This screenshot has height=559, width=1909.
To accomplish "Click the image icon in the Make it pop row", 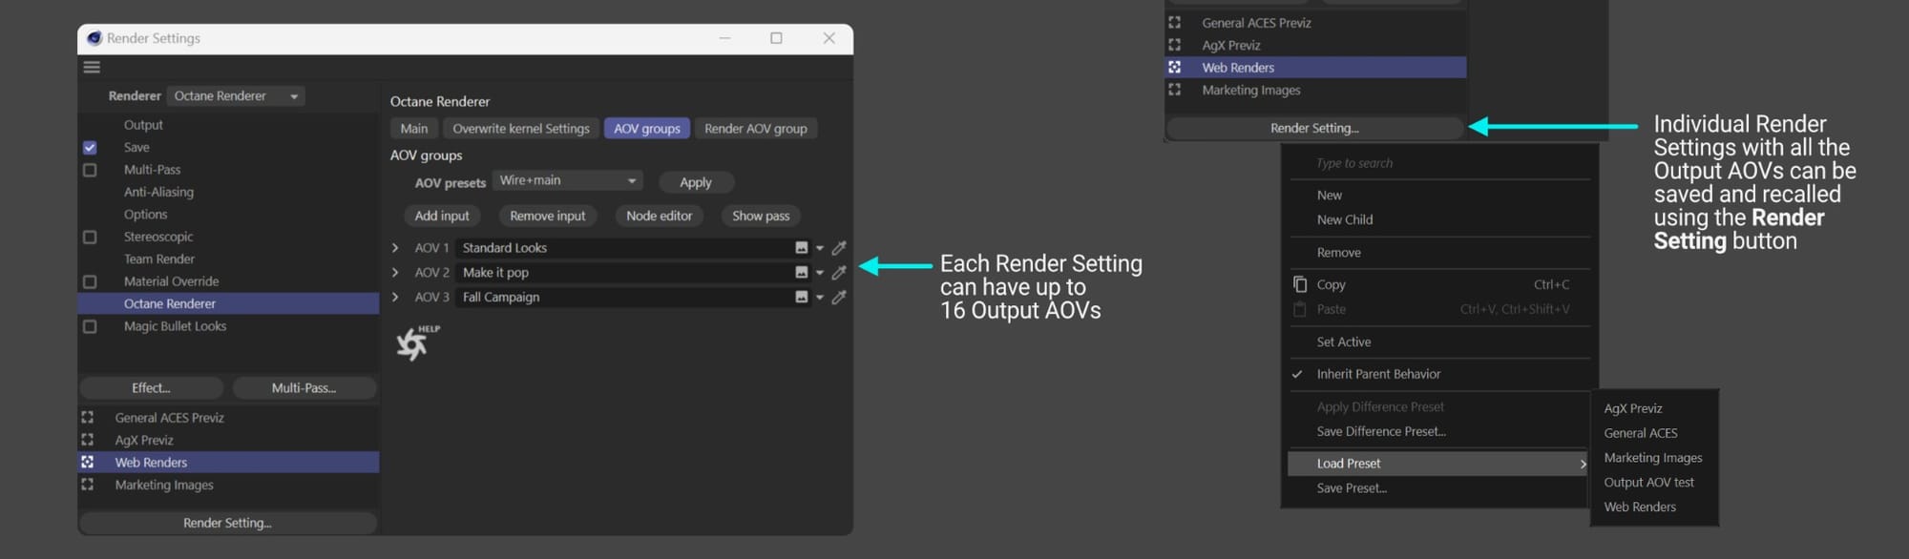I will pyautogui.click(x=802, y=273).
